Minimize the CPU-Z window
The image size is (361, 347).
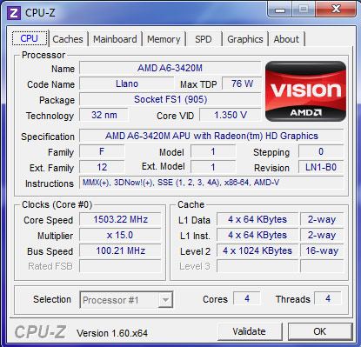tap(280, 10)
